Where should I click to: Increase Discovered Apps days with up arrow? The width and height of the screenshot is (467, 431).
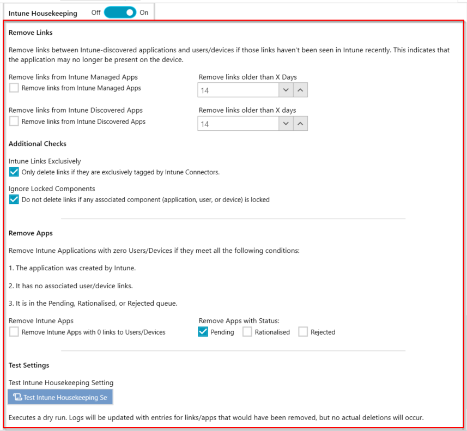pyautogui.click(x=300, y=123)
